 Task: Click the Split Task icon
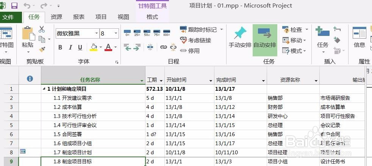[x=150, y=47]
